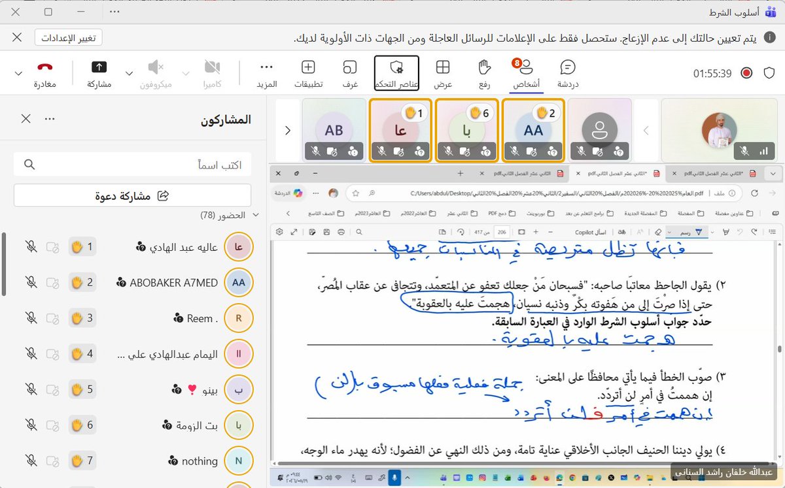Expand leave options arrow beside مغادرة
This screenshot has width=785, height=488.
click(18, 73)
